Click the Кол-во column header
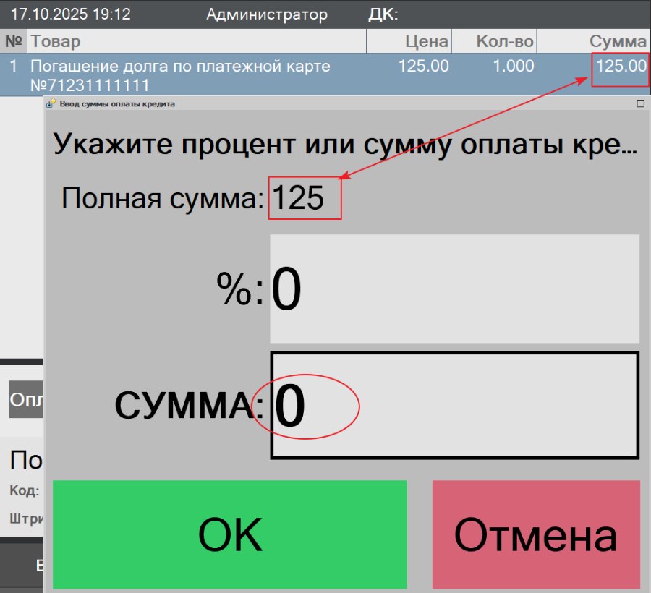Viewport: 651px width, 593px height. [x=494, y=41]
